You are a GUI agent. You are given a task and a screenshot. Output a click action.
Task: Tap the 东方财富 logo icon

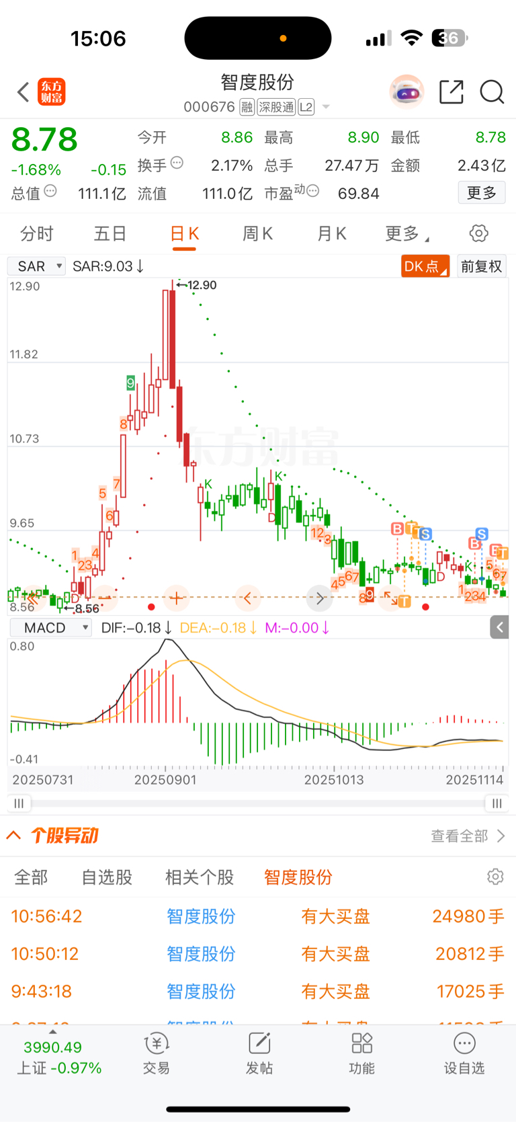(x=52, y=92)
